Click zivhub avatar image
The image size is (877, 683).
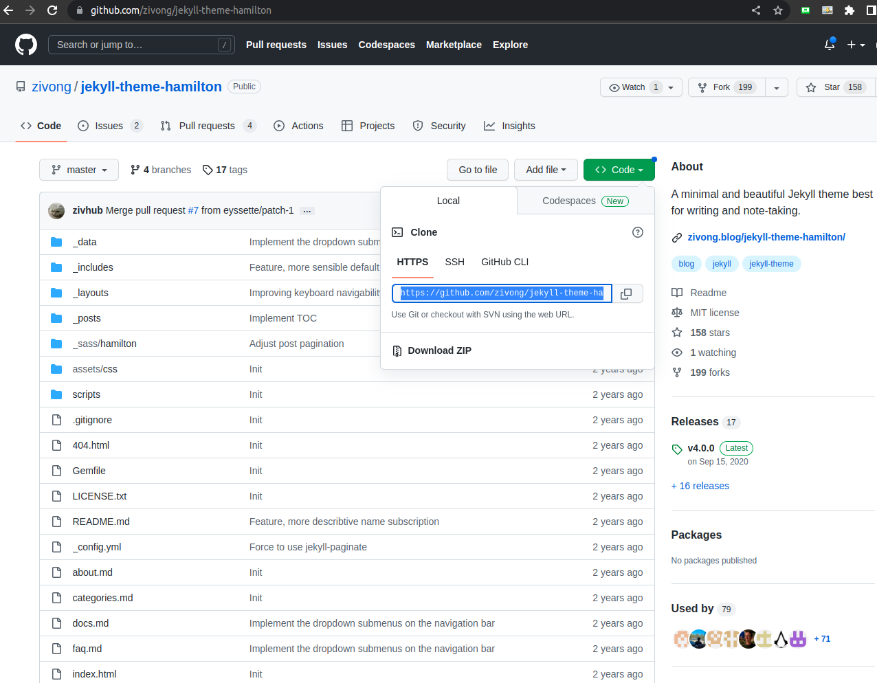[x=56, y=210]
